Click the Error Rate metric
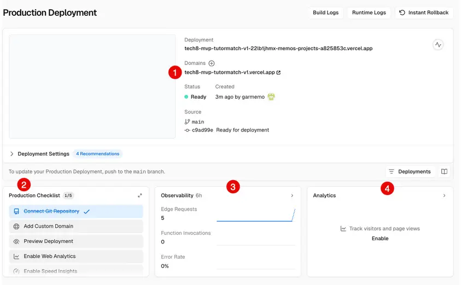Viewport: 461px width, 285px height. point(173,261)
